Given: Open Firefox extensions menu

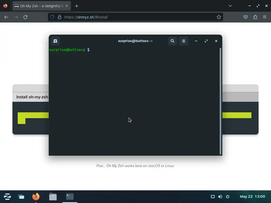Looking at the screenshot, I should (x=255, y=17).
